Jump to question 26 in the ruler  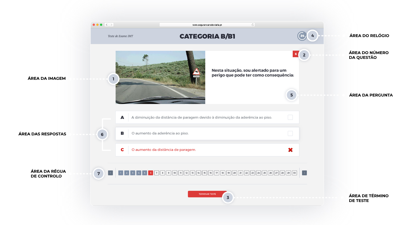point(270,173)
